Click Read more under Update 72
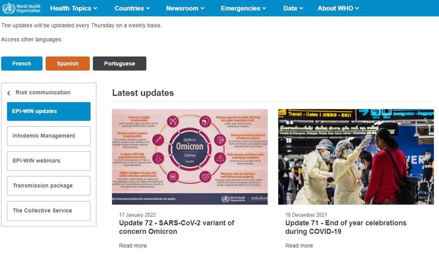 [x=133, y=246]
